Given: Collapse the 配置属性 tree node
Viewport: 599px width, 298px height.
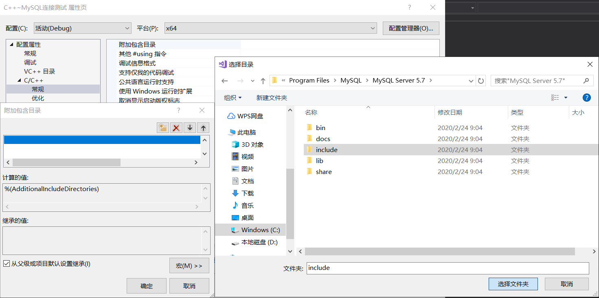Looking at the screenshot, I should (11, 44).
